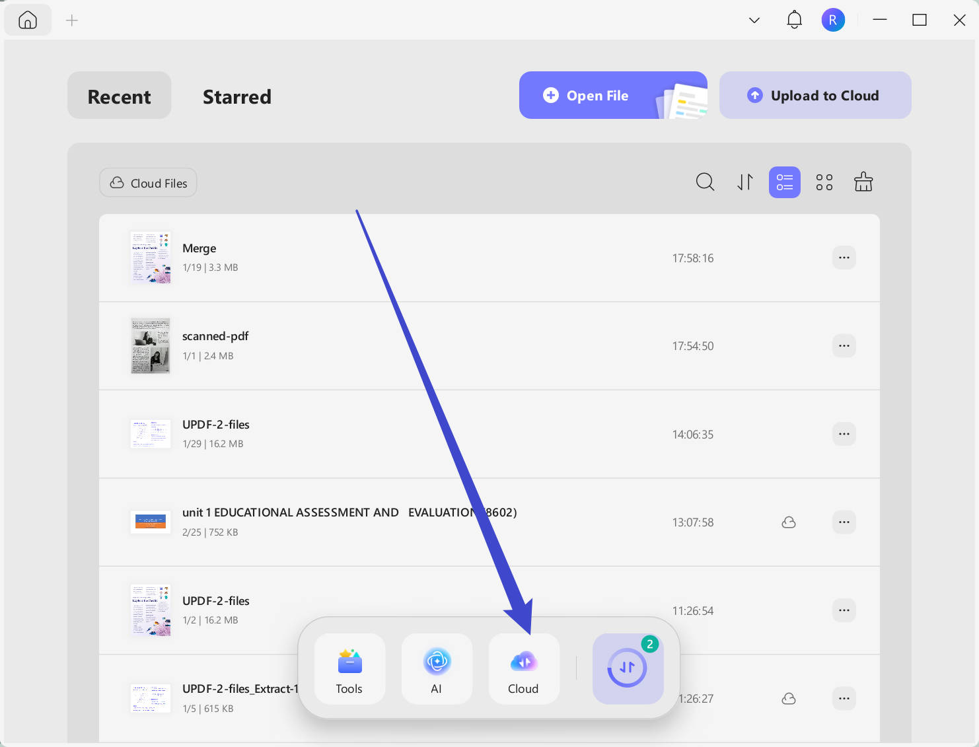Open more options for Merge
Image resolution: width=979 pixels, height=747 pixels.
pyautogui.click(x=844, y=258)
